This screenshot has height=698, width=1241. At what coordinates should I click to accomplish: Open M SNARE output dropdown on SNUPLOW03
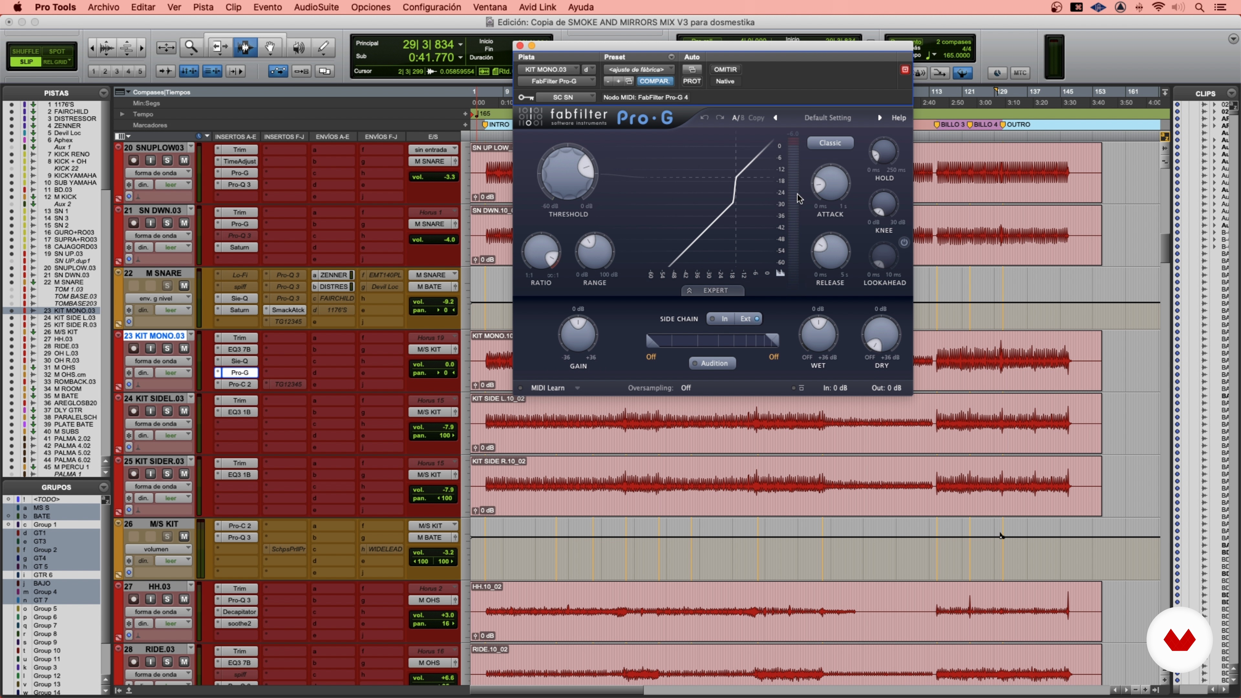tap(433, 161)
